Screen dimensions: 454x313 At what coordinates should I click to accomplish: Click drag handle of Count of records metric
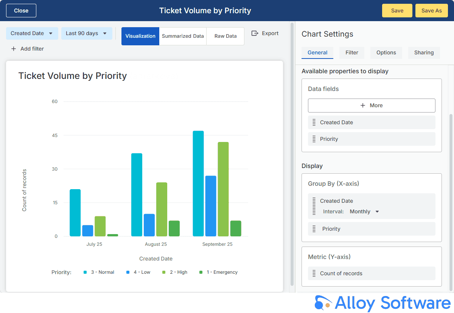[x=314, y=273]
